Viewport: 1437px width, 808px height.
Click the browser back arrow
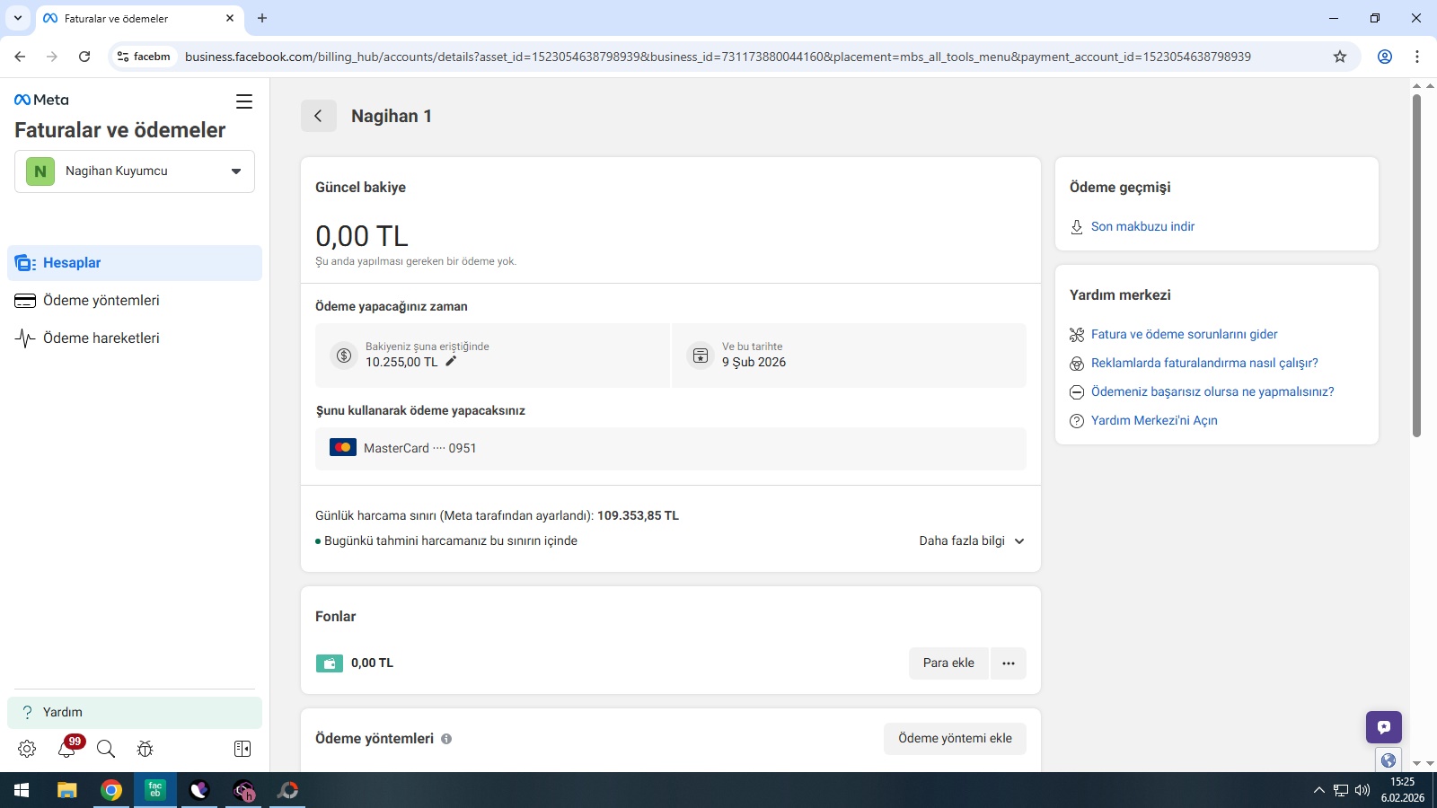[x=20, y=57]
